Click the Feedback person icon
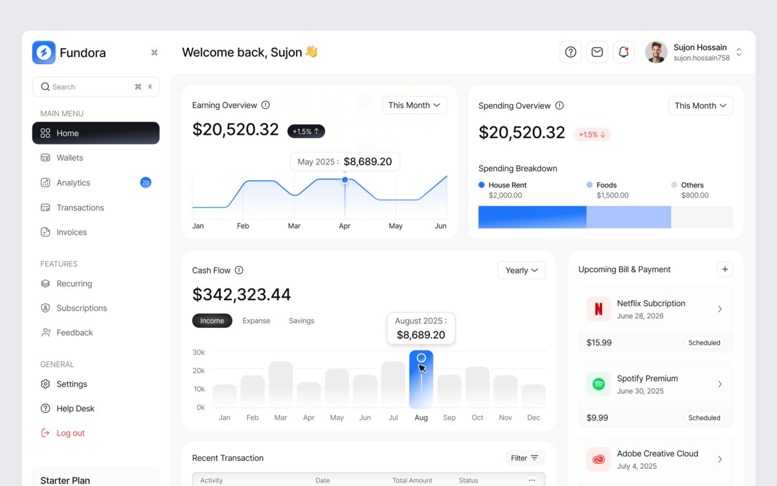 [x=45, y=332]
